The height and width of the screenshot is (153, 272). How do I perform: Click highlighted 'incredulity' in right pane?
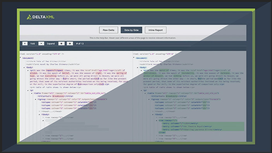pos(188,73)
